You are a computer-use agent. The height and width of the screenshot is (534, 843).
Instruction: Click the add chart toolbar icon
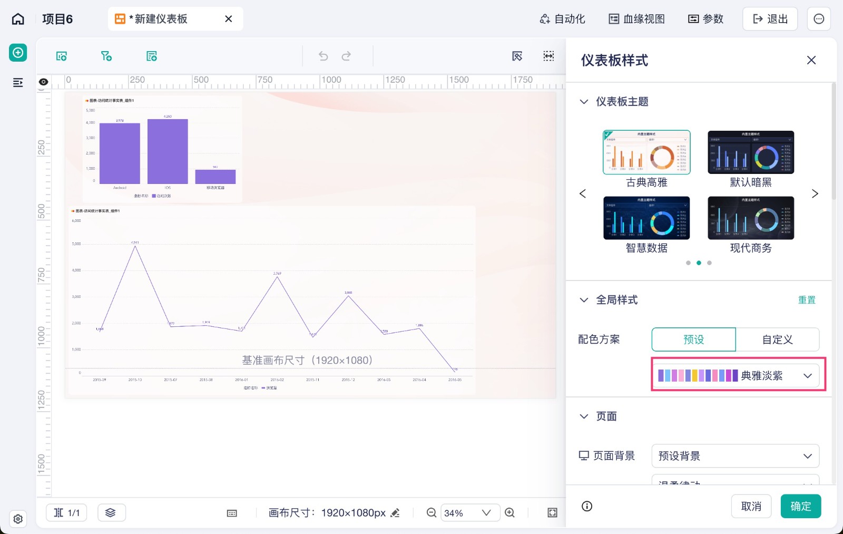pos(62,56)
